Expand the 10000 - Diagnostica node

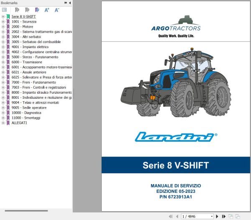pos(3,113)
